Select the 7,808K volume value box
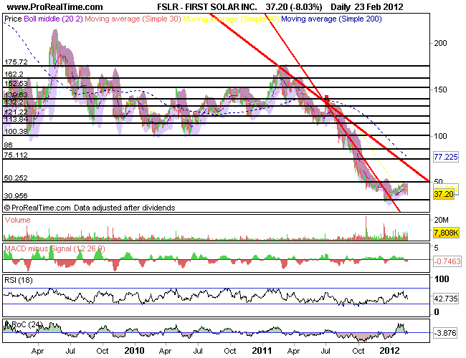This screenshot has height=358, width=466. pyautogui.click(x=447, y=233)
